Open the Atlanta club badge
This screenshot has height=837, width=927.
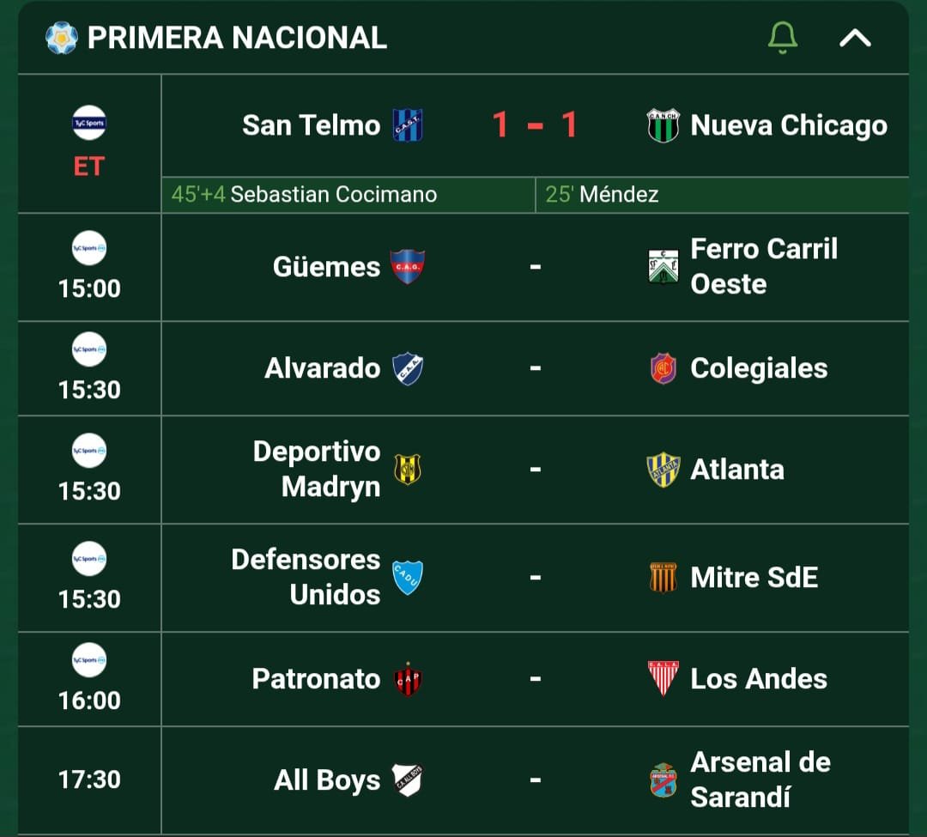(x=663, y=470)
